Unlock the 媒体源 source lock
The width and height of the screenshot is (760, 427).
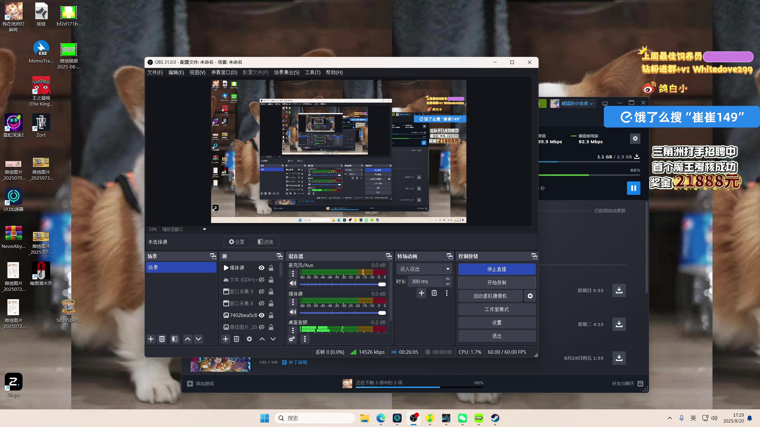pyautogui.click(x=271, y=268)
